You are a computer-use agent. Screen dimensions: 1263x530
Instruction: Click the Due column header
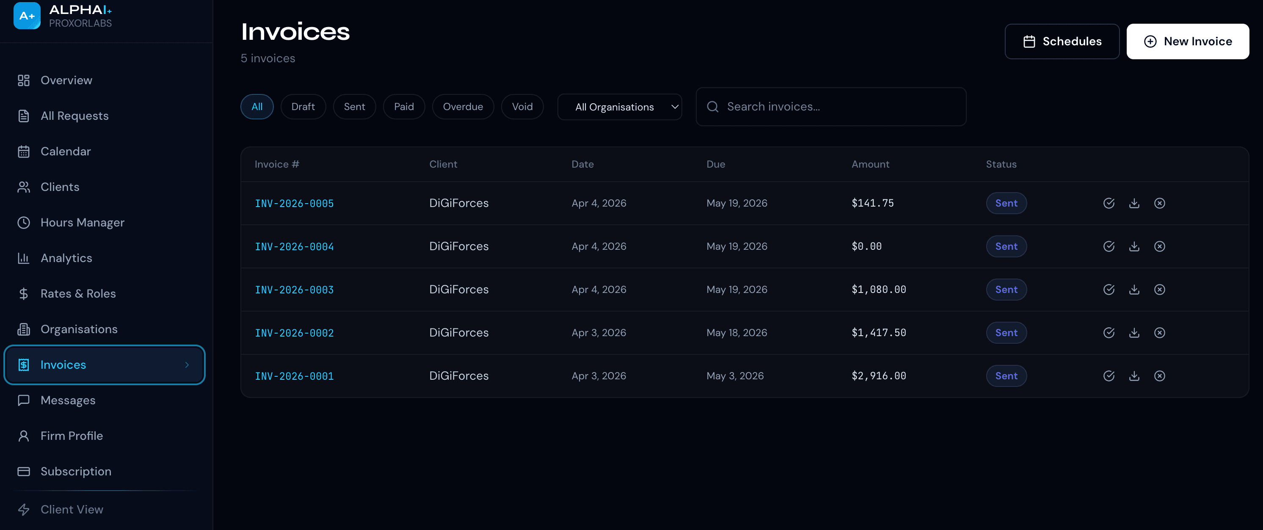click(x=715, y=164)
